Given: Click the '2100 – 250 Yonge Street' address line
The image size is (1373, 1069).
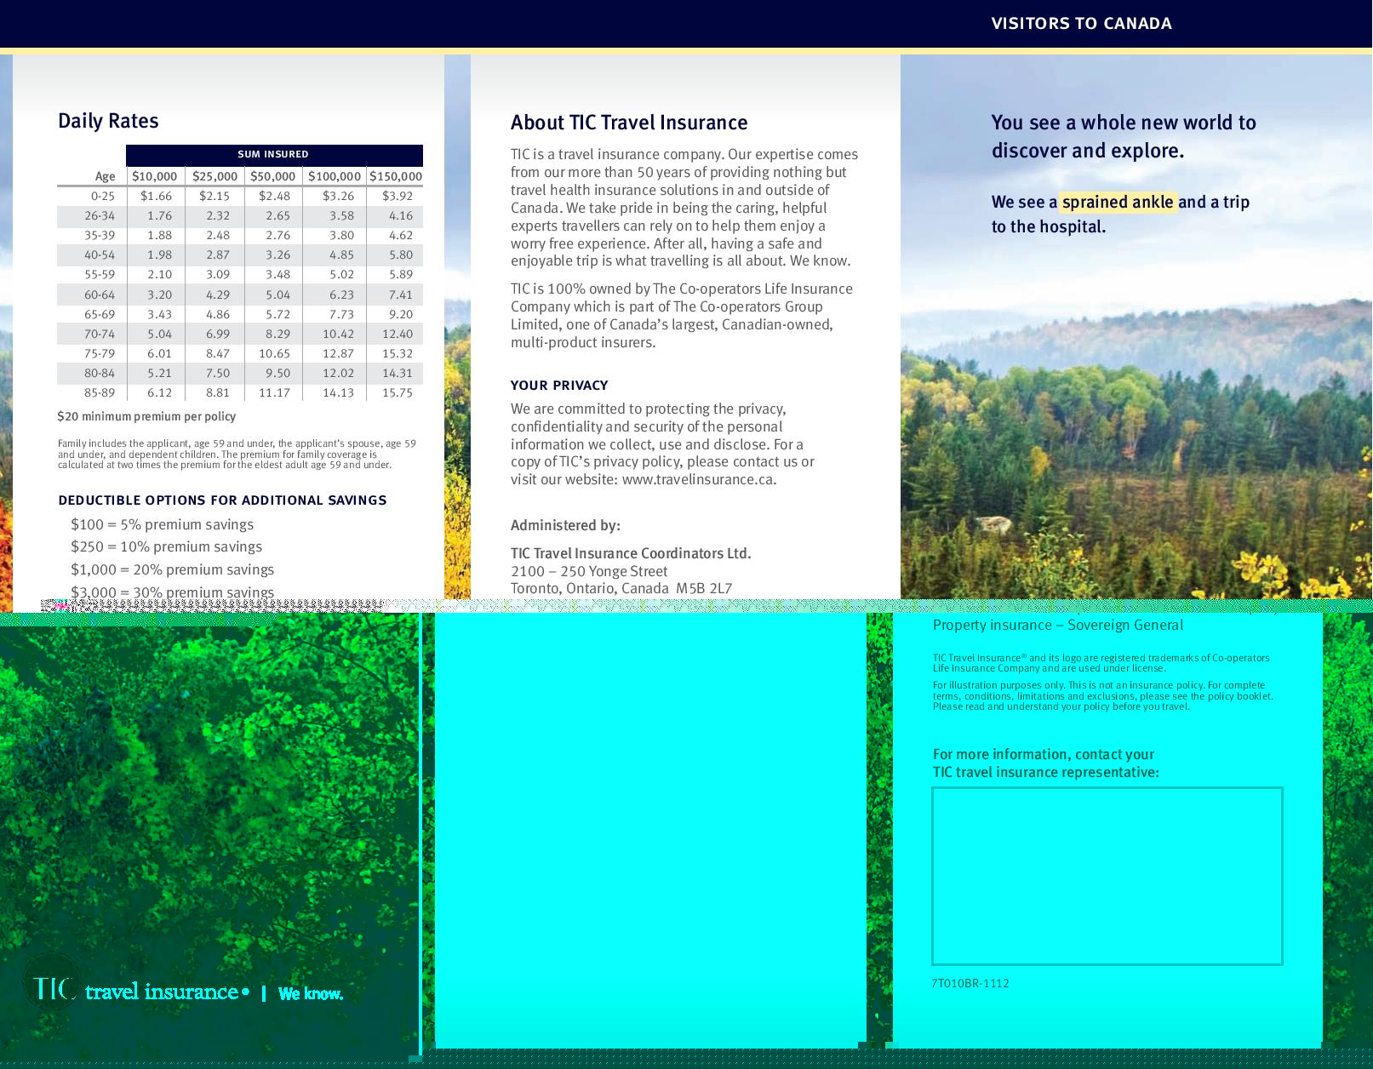Looking at the screenshot, I should click(589, 572).
